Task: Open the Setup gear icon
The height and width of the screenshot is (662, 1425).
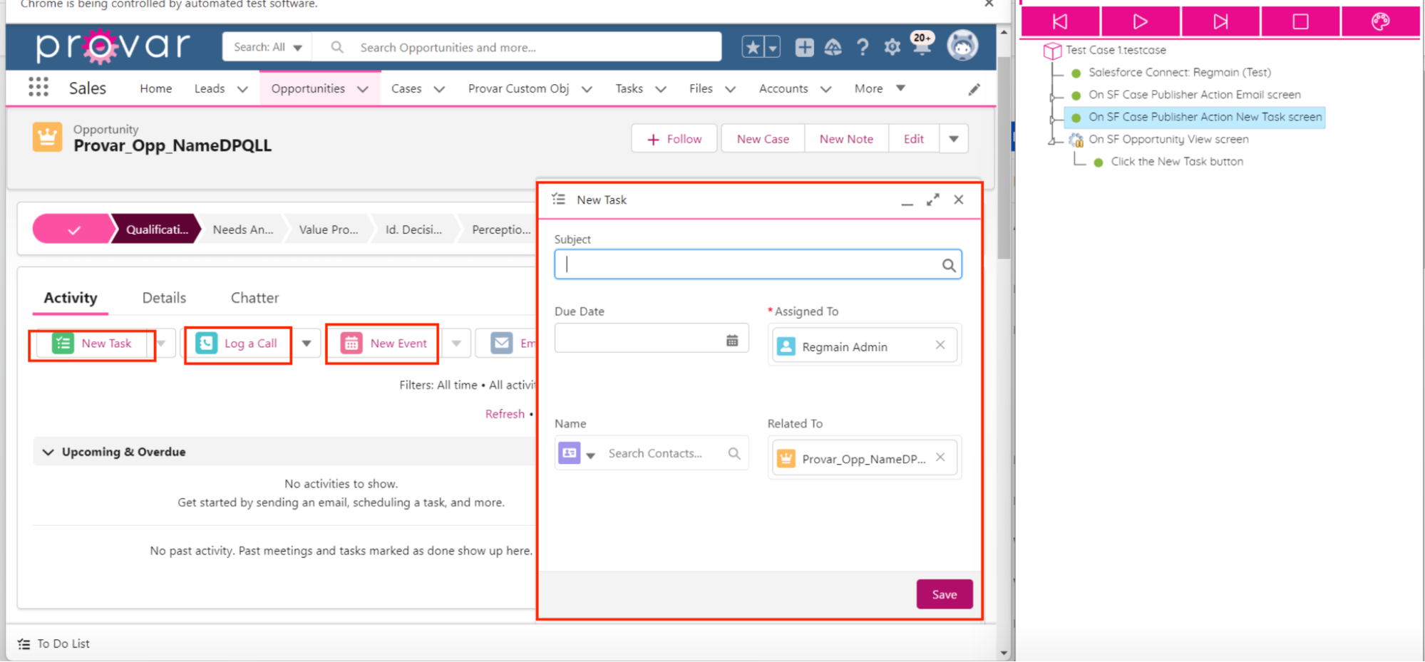Action: tap(892, 47)
